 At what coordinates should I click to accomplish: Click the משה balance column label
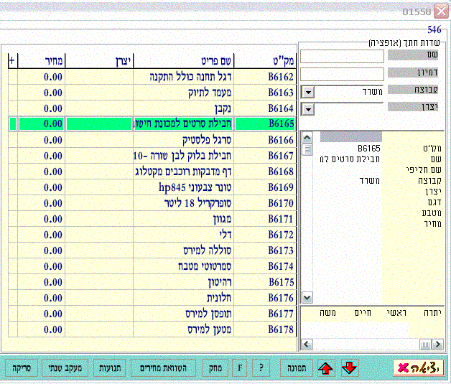(x=327, y=313)
